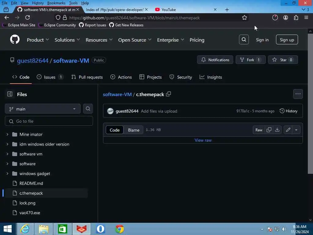Image resolution: width=313 pixels, height=235 pixels.
Task: Collapse the file tree side panel icon
Action: tap(9, 94)
